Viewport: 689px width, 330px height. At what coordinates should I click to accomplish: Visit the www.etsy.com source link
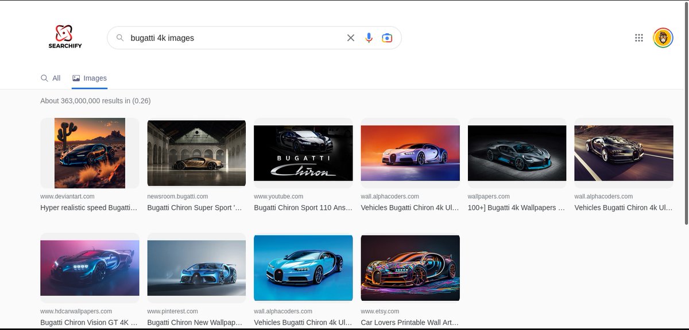click(380, 311)
